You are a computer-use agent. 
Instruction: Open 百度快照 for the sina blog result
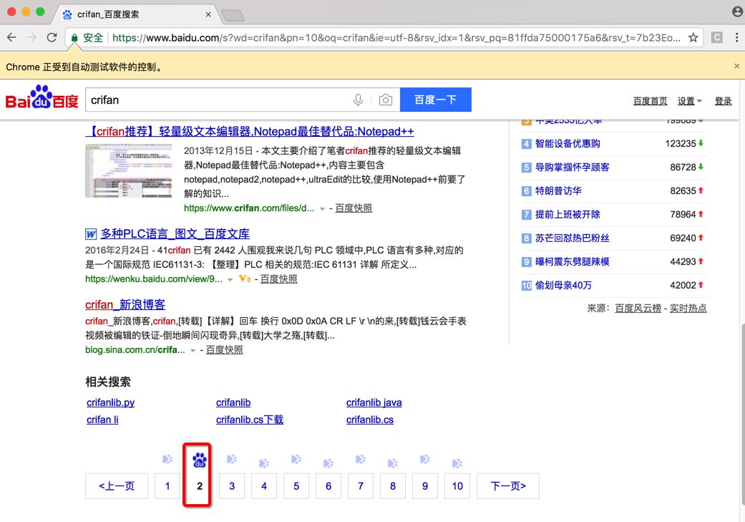tap(224, 350)
